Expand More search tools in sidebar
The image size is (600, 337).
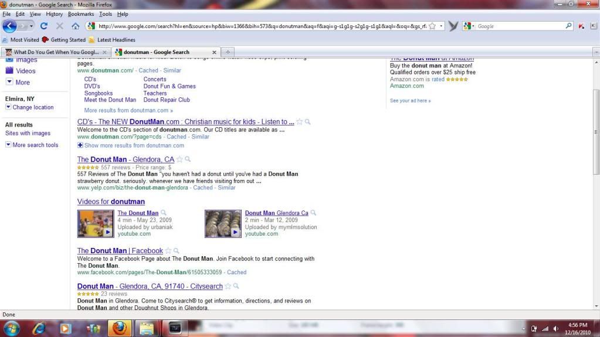tap(8, 145)
